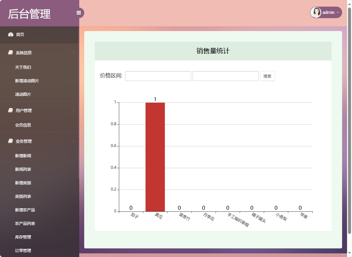The height and width of the screenshot is (257, 352).
Task: Collapse the 用户管理 section chevron
Action: pos(73,110)
